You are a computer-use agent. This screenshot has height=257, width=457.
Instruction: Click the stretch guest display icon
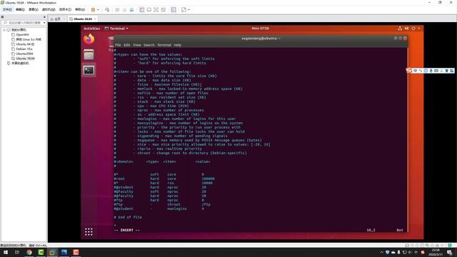(x=184, y=9)
